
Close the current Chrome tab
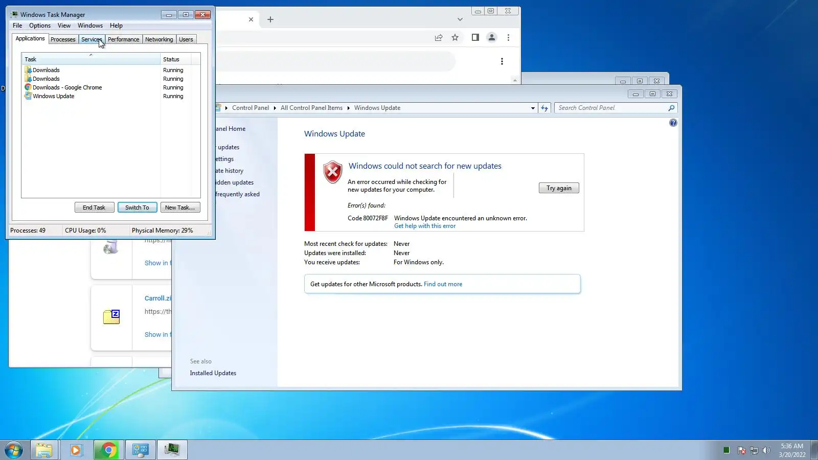[x=251, y=19]
